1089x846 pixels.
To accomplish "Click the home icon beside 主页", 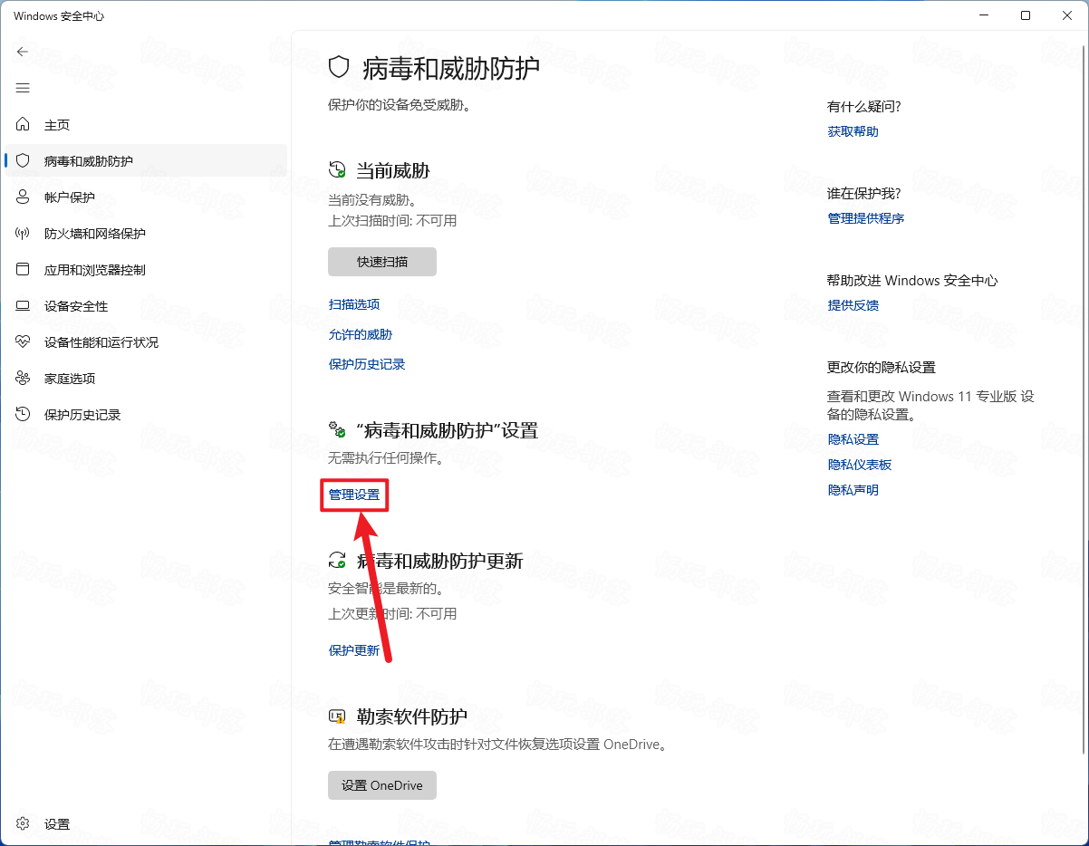I will (x=24, y=125).
